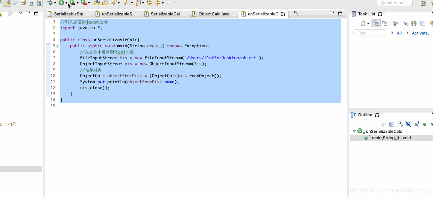Click the Run External Tools icon
433x197 pixels.
pos(84,3)
